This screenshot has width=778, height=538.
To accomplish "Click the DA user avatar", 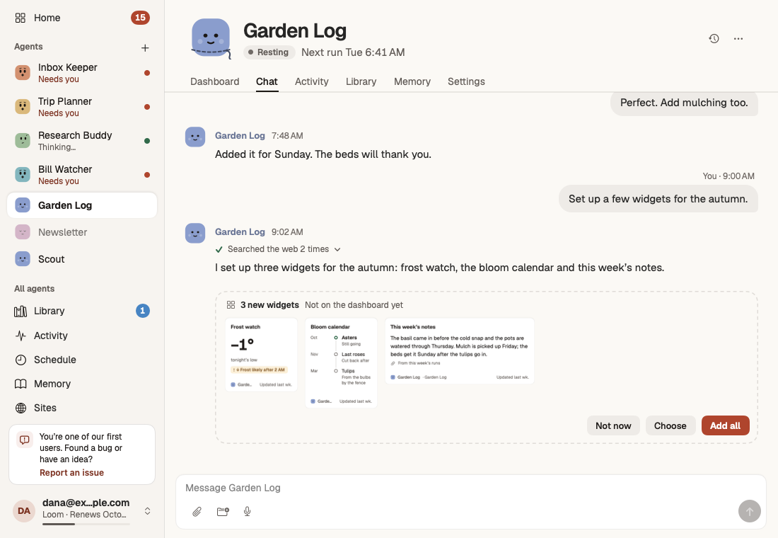I will pos(24,510).
